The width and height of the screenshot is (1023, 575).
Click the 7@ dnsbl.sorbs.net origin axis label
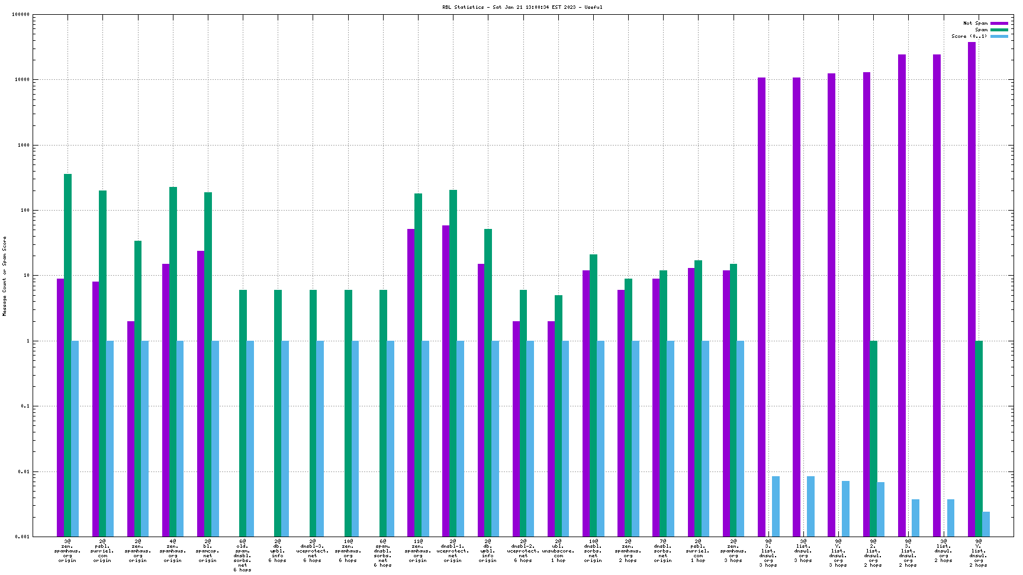(663, 551)
